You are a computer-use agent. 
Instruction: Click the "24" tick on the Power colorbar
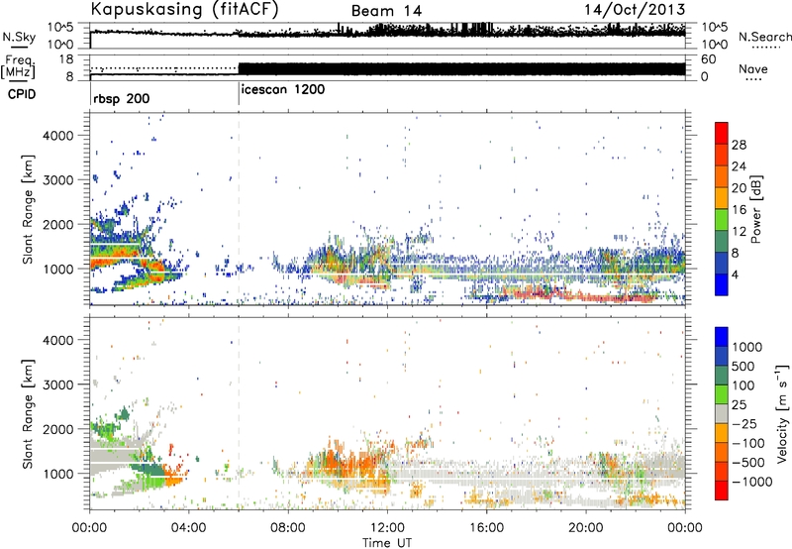coord(739,166)
